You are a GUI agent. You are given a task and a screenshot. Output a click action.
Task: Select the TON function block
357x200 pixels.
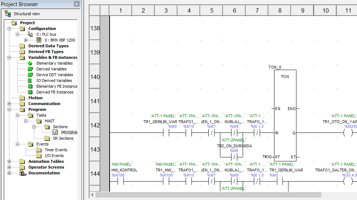point(285,115)
